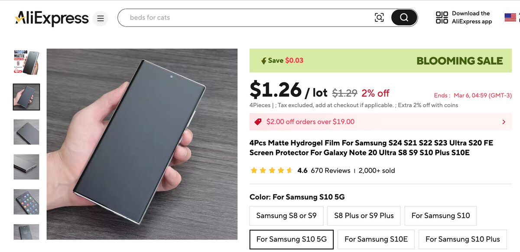Click the BLOOMING SALE banner
This screenshot has height=252, width=520.
[x=459, y=61]
